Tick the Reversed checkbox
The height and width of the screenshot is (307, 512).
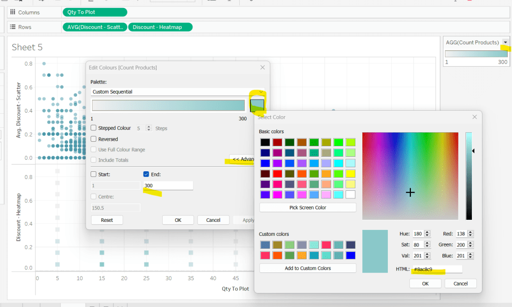pyautogui.click(x=94, y=139)
